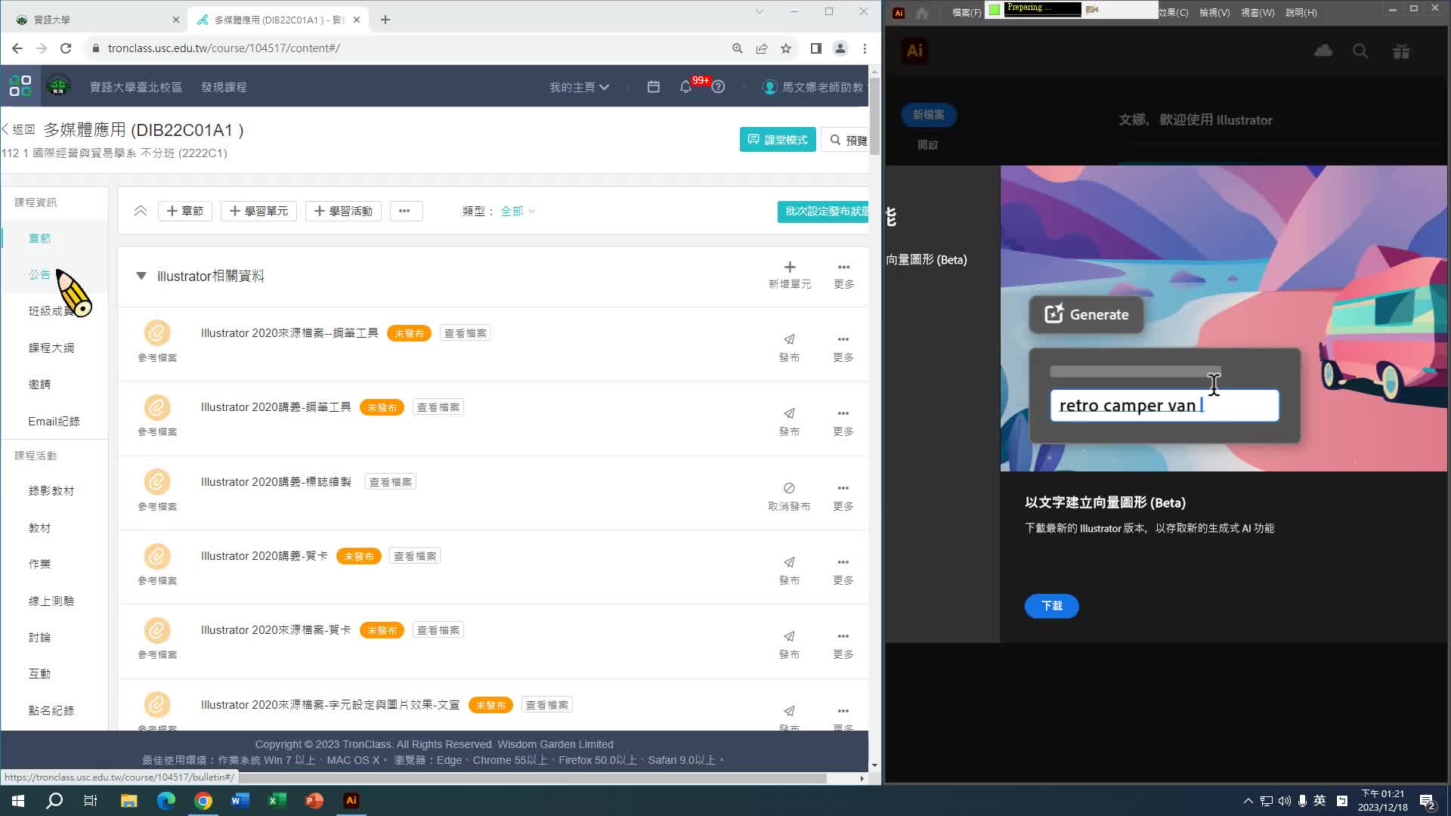
Task: Expand 我的主頁 dropdown
Action: tap(579, 87)
